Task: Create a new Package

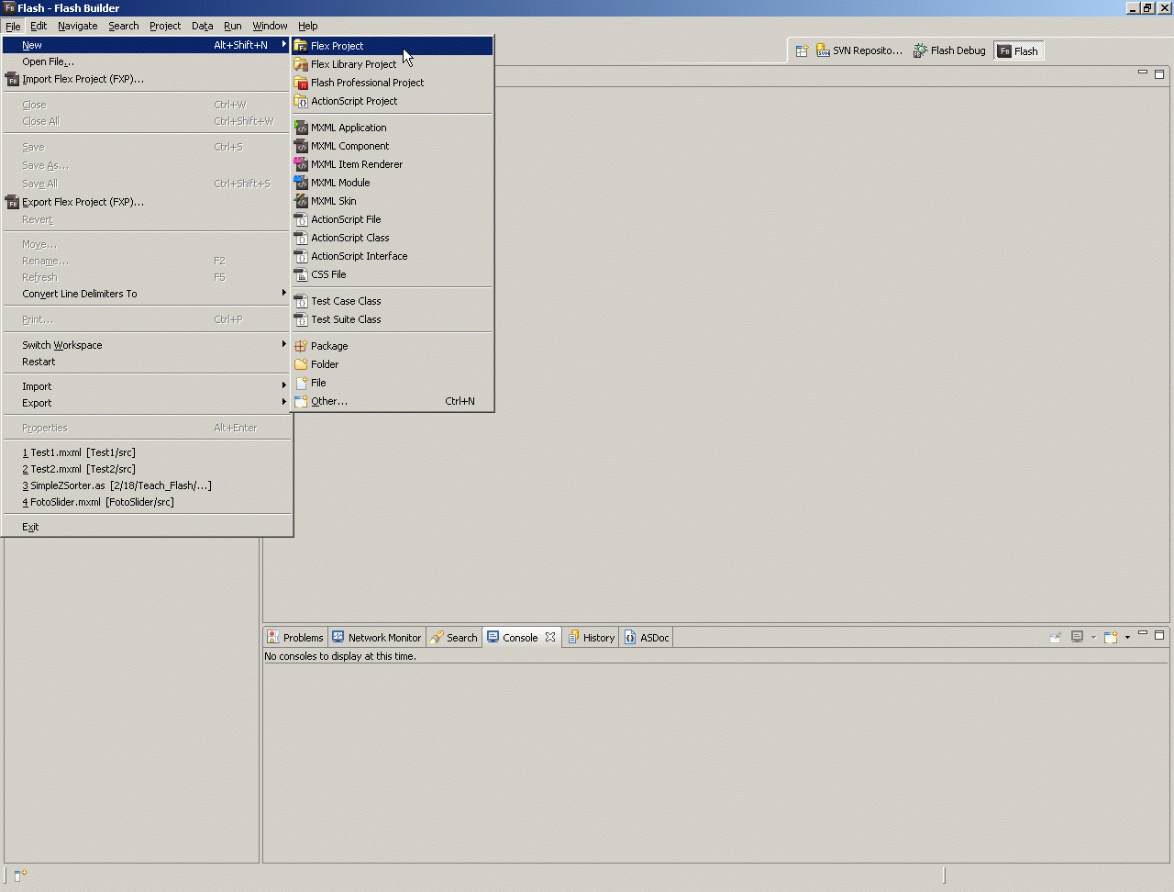Action: [x=393, y=346]
